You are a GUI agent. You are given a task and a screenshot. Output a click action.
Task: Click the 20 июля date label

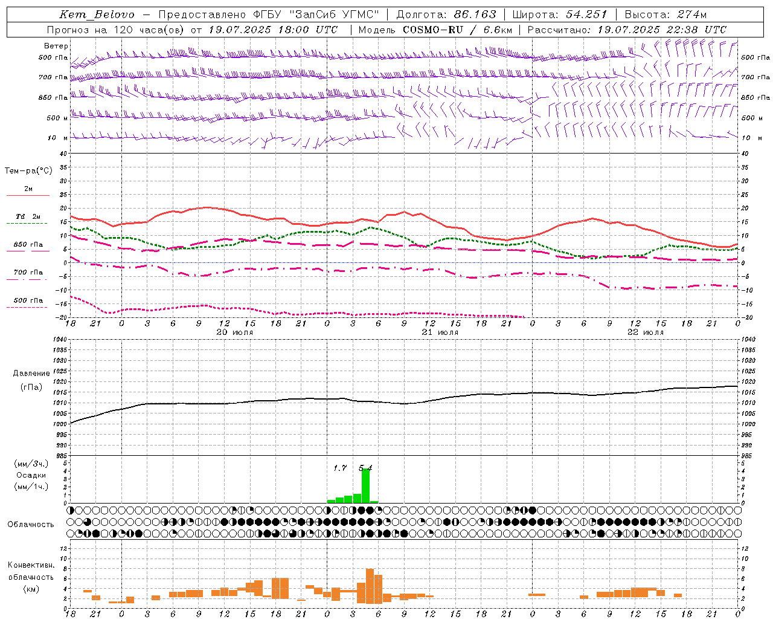click(x=234, y=332)
